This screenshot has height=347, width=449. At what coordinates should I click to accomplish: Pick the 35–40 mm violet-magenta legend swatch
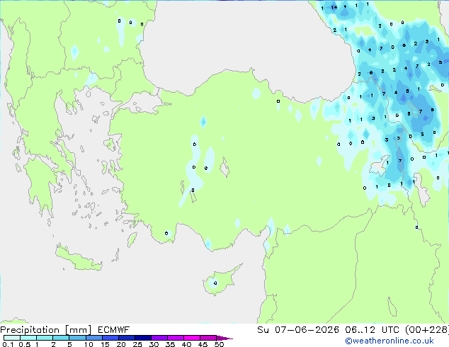(x=176, y=338)
